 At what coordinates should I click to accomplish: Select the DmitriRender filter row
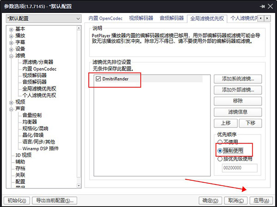coord(148,79)
